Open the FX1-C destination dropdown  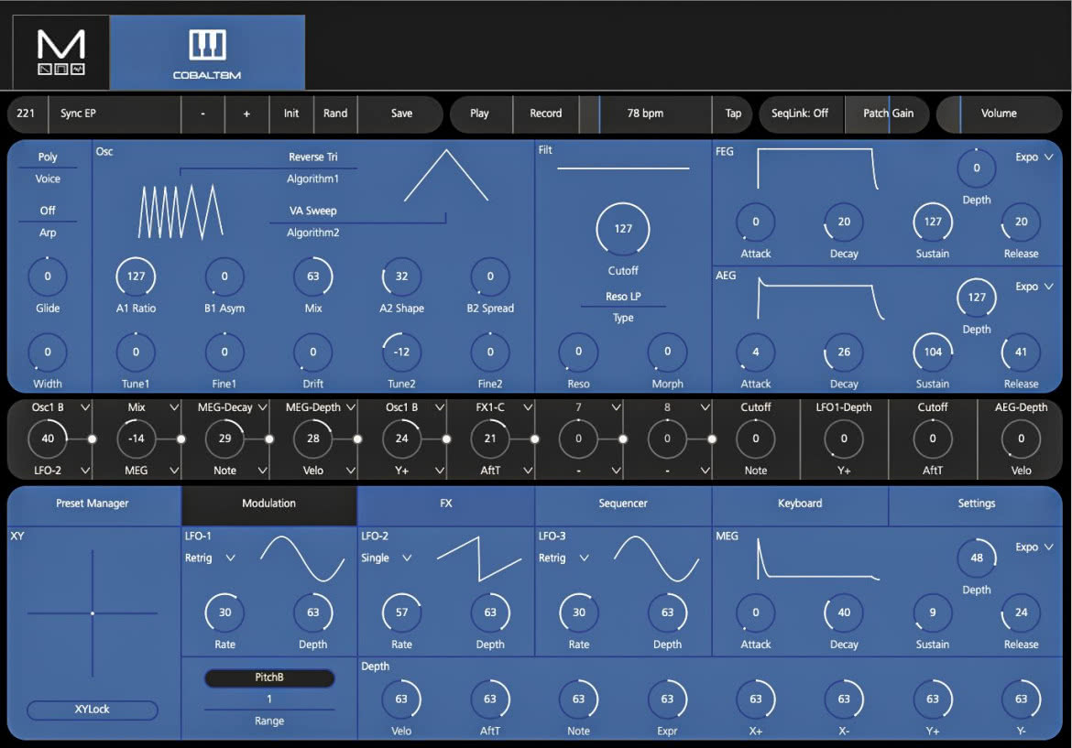[x=504, y=407]
